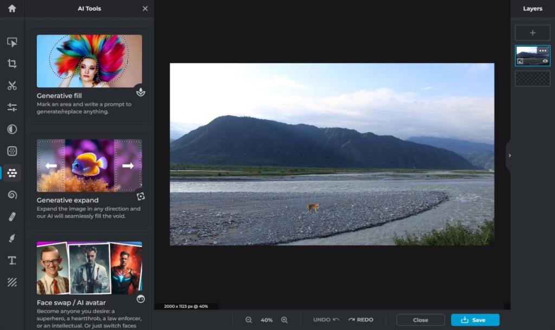Select the Paintbrush tool
Screen dimensions: 555x330
(11, 238)
